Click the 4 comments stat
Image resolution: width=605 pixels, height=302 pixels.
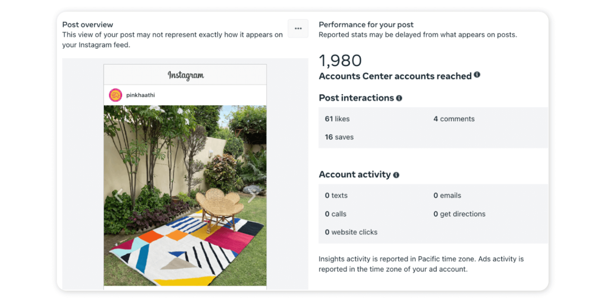pyautogui.click(x=454, y=118)
